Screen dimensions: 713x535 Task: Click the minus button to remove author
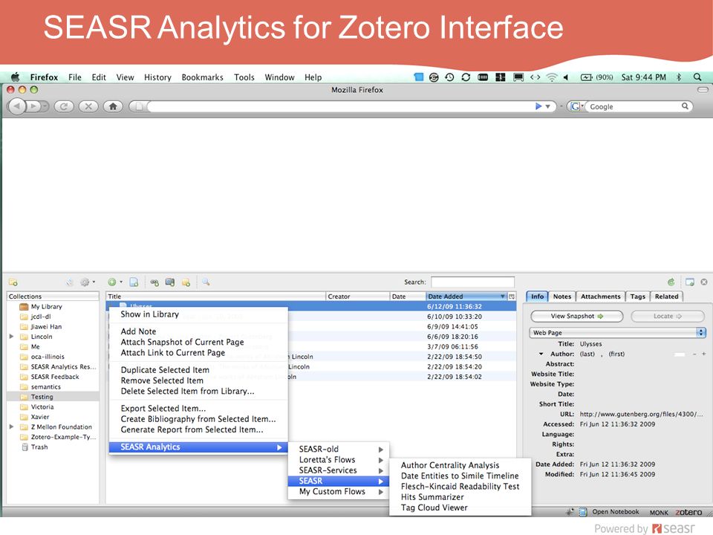(x=694, y=354)
